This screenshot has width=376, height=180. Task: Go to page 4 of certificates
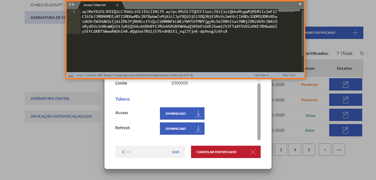pos(295,150)
